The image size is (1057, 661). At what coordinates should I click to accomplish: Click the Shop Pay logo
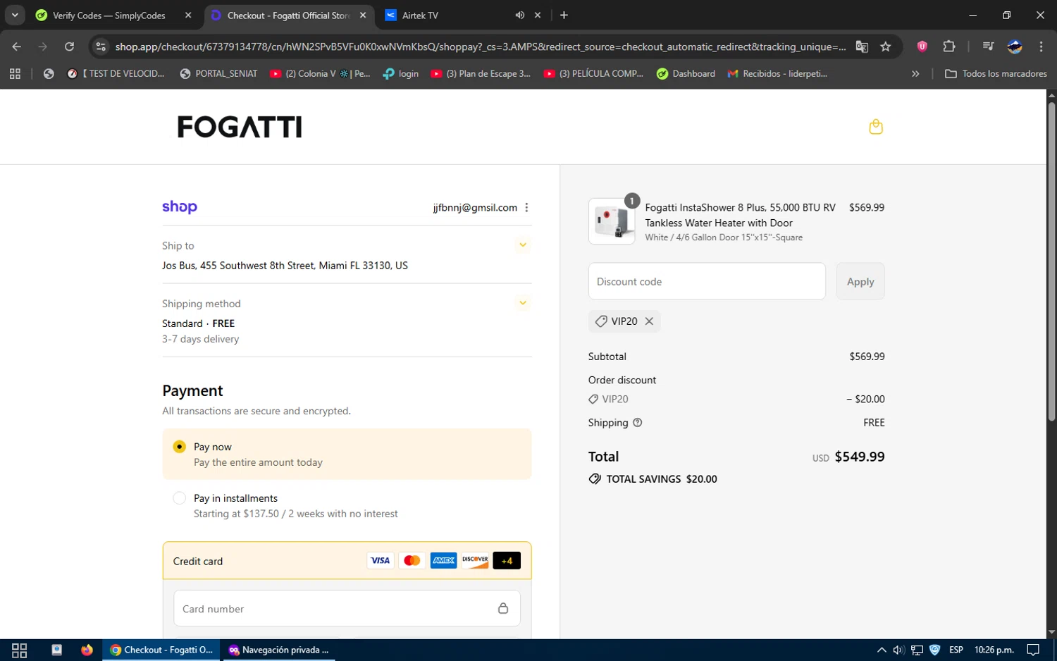coord(180,206)
